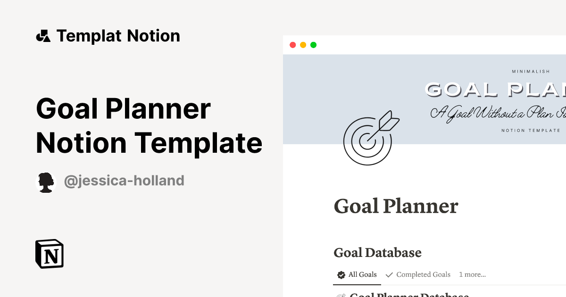Click the Goal Database section heading

pos(377,253)
